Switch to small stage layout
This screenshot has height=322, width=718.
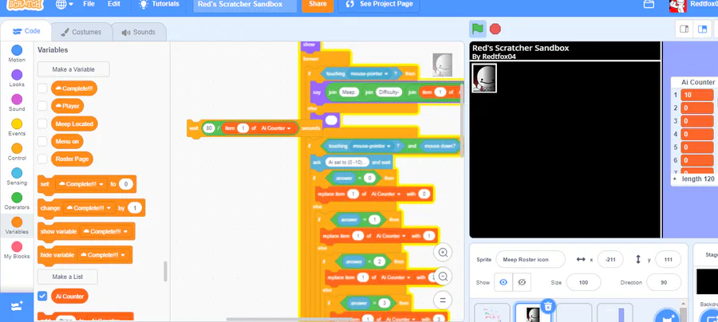tap(684, 29)
